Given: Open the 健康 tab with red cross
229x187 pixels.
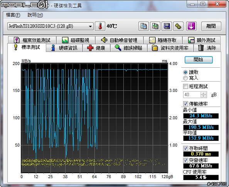Looking at the screenshot, I should coord(96,48).
